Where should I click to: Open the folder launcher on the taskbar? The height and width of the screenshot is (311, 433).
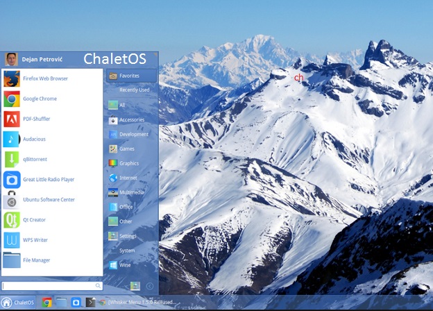click(62, 303)
